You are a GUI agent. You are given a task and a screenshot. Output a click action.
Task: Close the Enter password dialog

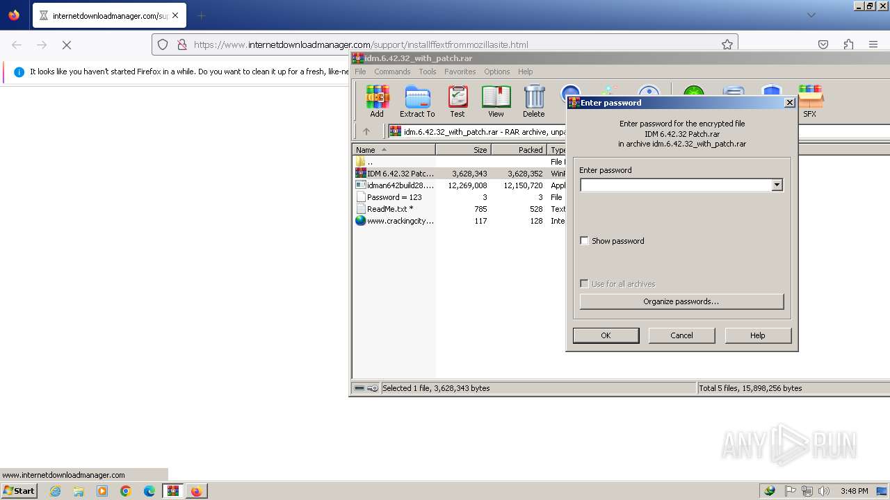pyautogui.click(x=789, y=102)
